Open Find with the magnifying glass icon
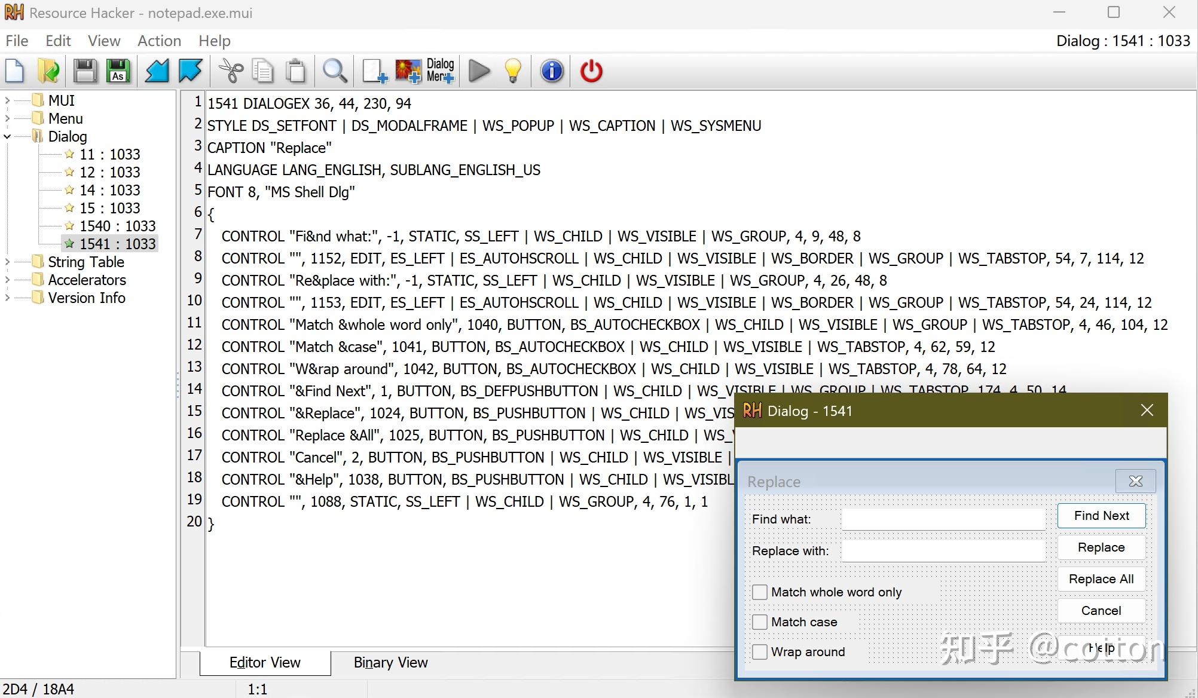1198x698 pixels. [335, 71]
